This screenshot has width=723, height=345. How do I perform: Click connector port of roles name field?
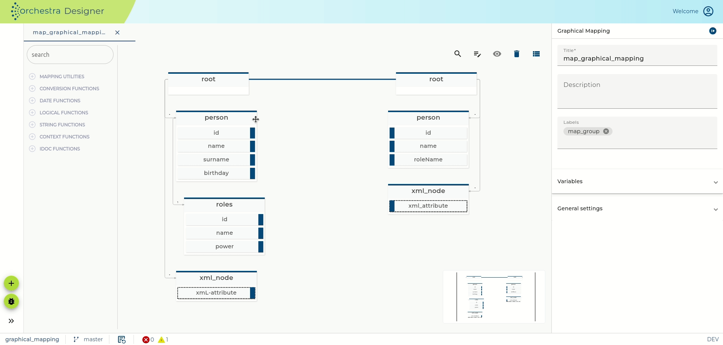click(x=261, y=233)
